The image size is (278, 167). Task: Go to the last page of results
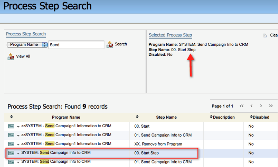pyautogui.click(x=271, y=106)
